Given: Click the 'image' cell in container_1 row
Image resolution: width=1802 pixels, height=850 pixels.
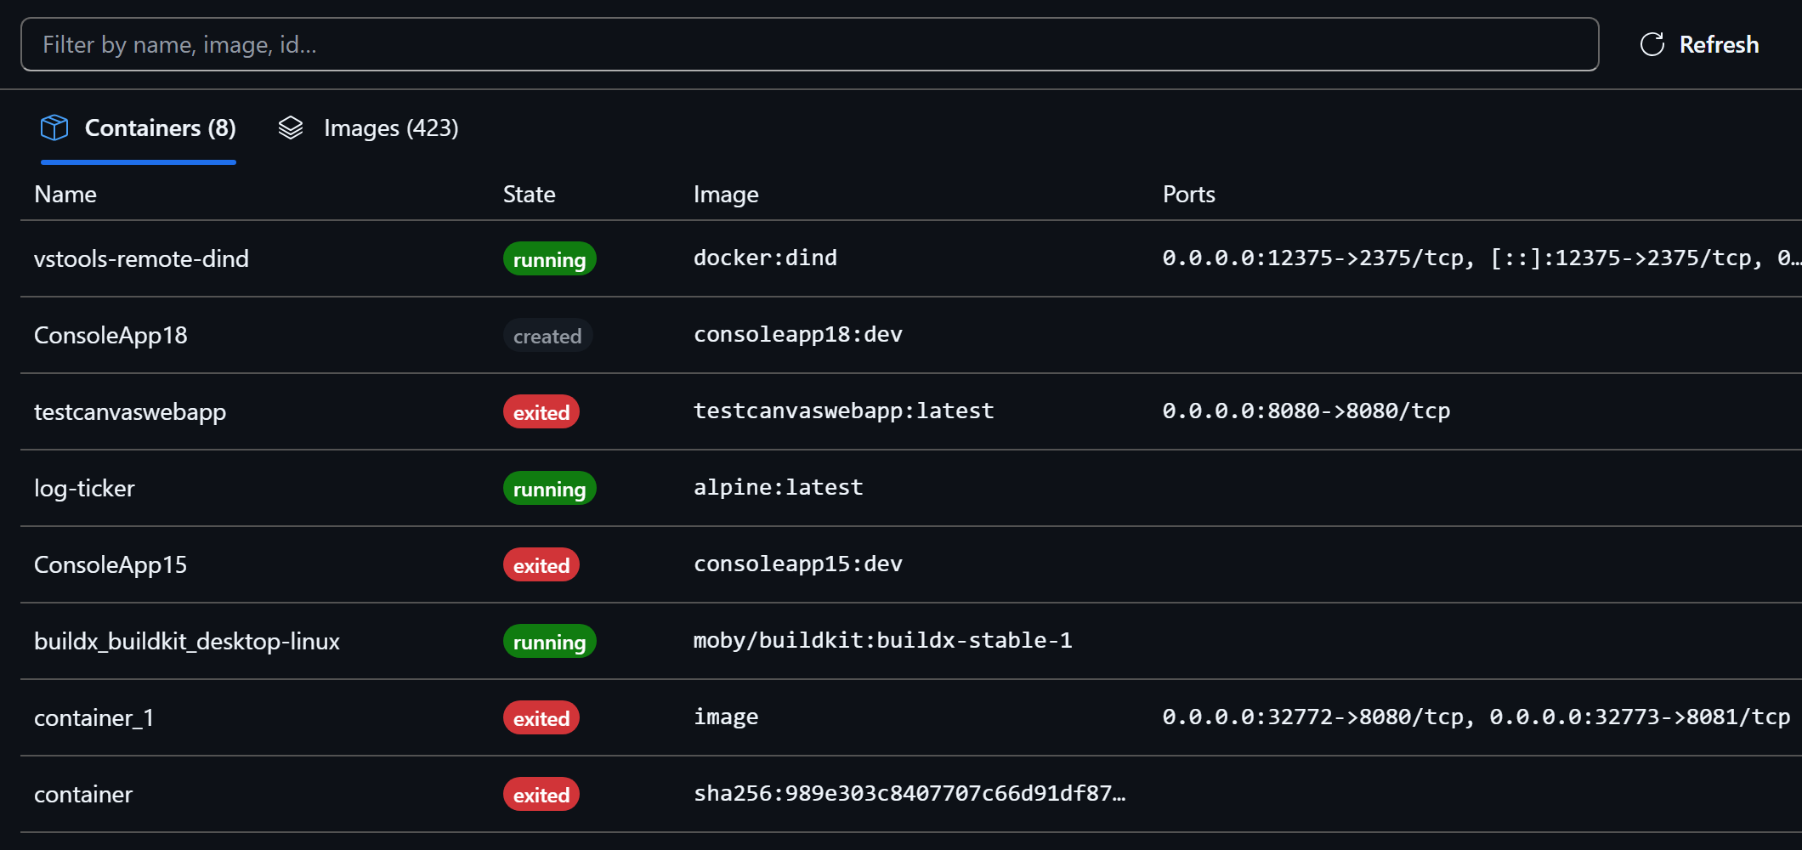Looking at the screenshot, I should [x=726, y=717].
